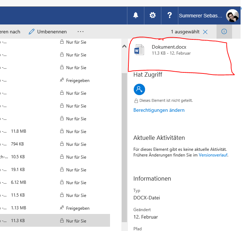Open the notifications bell
Viewport: 242px width, 231px height.
tap(136, 15)
